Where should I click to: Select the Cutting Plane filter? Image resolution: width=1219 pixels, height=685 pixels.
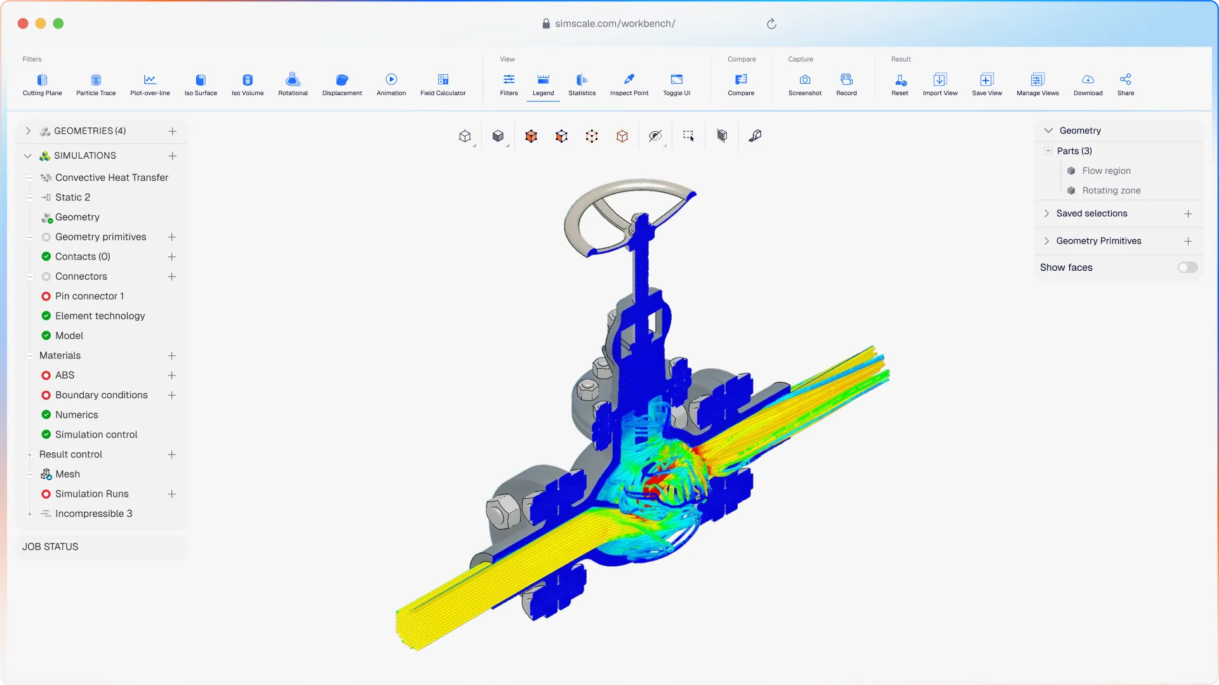pyautogui.click(x=42, y=85)
